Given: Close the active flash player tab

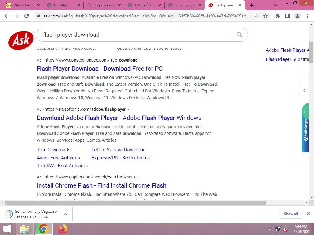Looking at the screenshot, I should 240,5.
